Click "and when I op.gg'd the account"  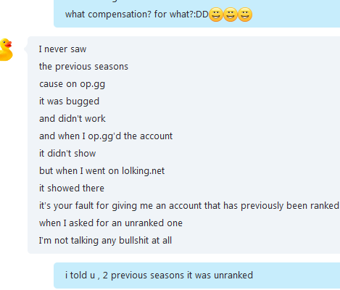click(106, 136)
